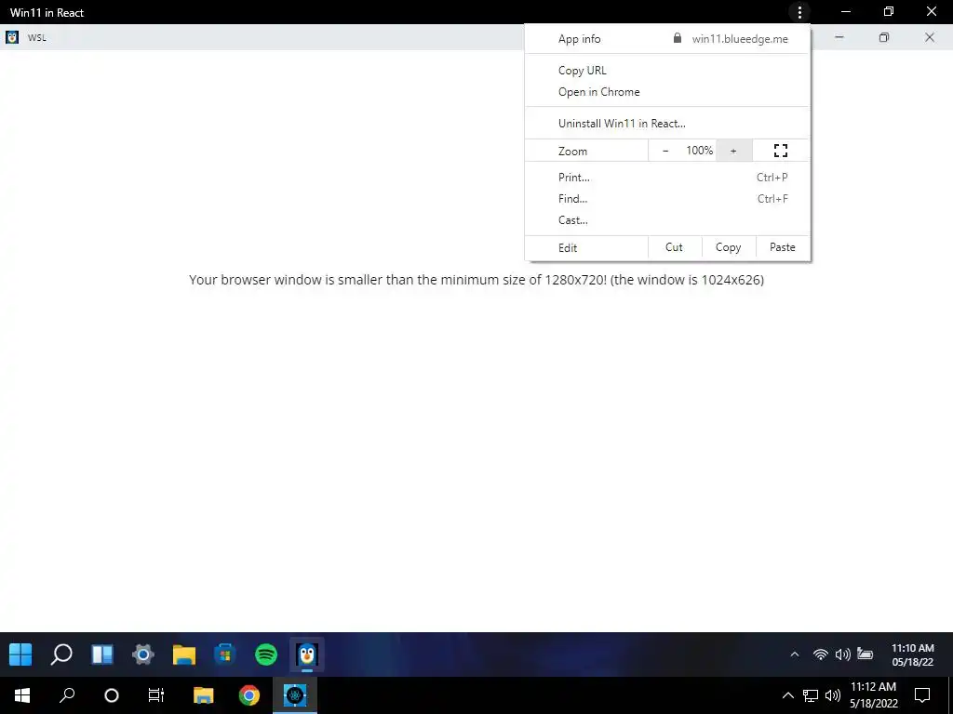
Task: Select Find from the menu
Action: tap(667, 199)
